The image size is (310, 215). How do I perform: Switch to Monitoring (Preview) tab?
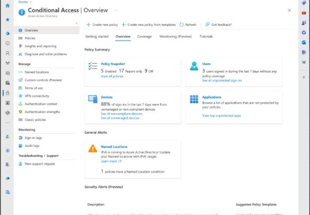175,37
